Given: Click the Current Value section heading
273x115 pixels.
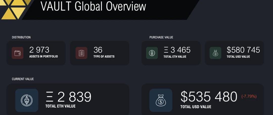Looking at the screenshot, I should click(x=23, y=79).
